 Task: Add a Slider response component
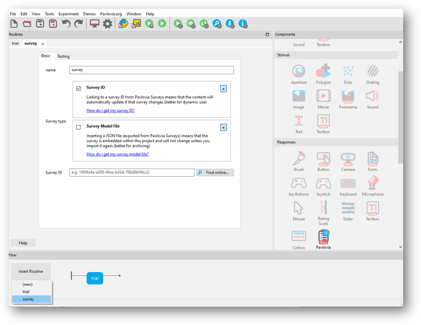(x=348, y=211)
